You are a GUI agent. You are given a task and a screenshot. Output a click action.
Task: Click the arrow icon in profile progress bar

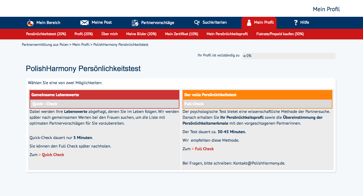(244, 56)
